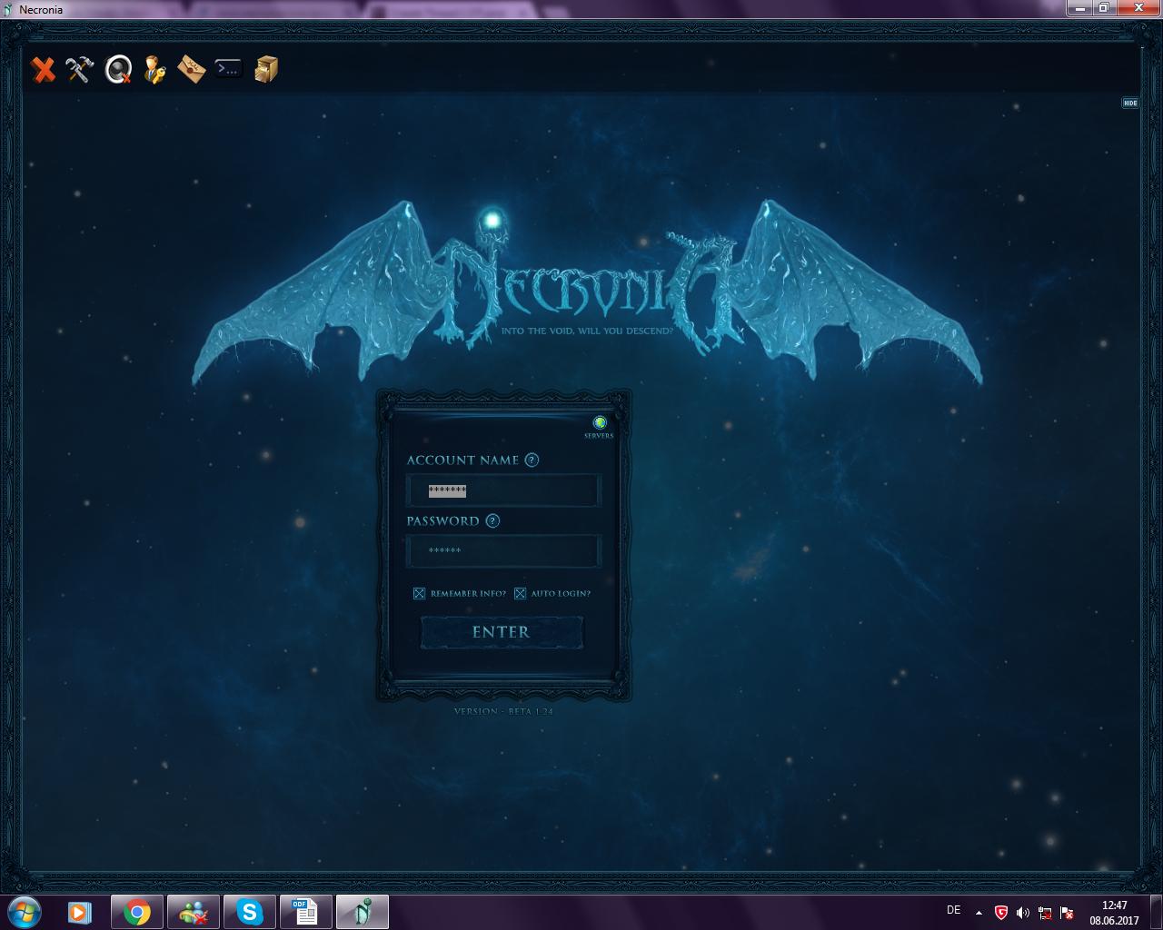Image resolution: width=1163 pixels, height=930 pixels.
Task: Open the hammer and wrench settings icon
Action: (x=80, y=69)
